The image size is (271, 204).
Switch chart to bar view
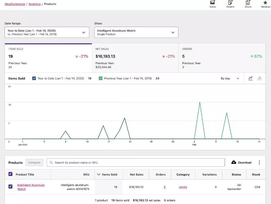click(x=259, y=78)
